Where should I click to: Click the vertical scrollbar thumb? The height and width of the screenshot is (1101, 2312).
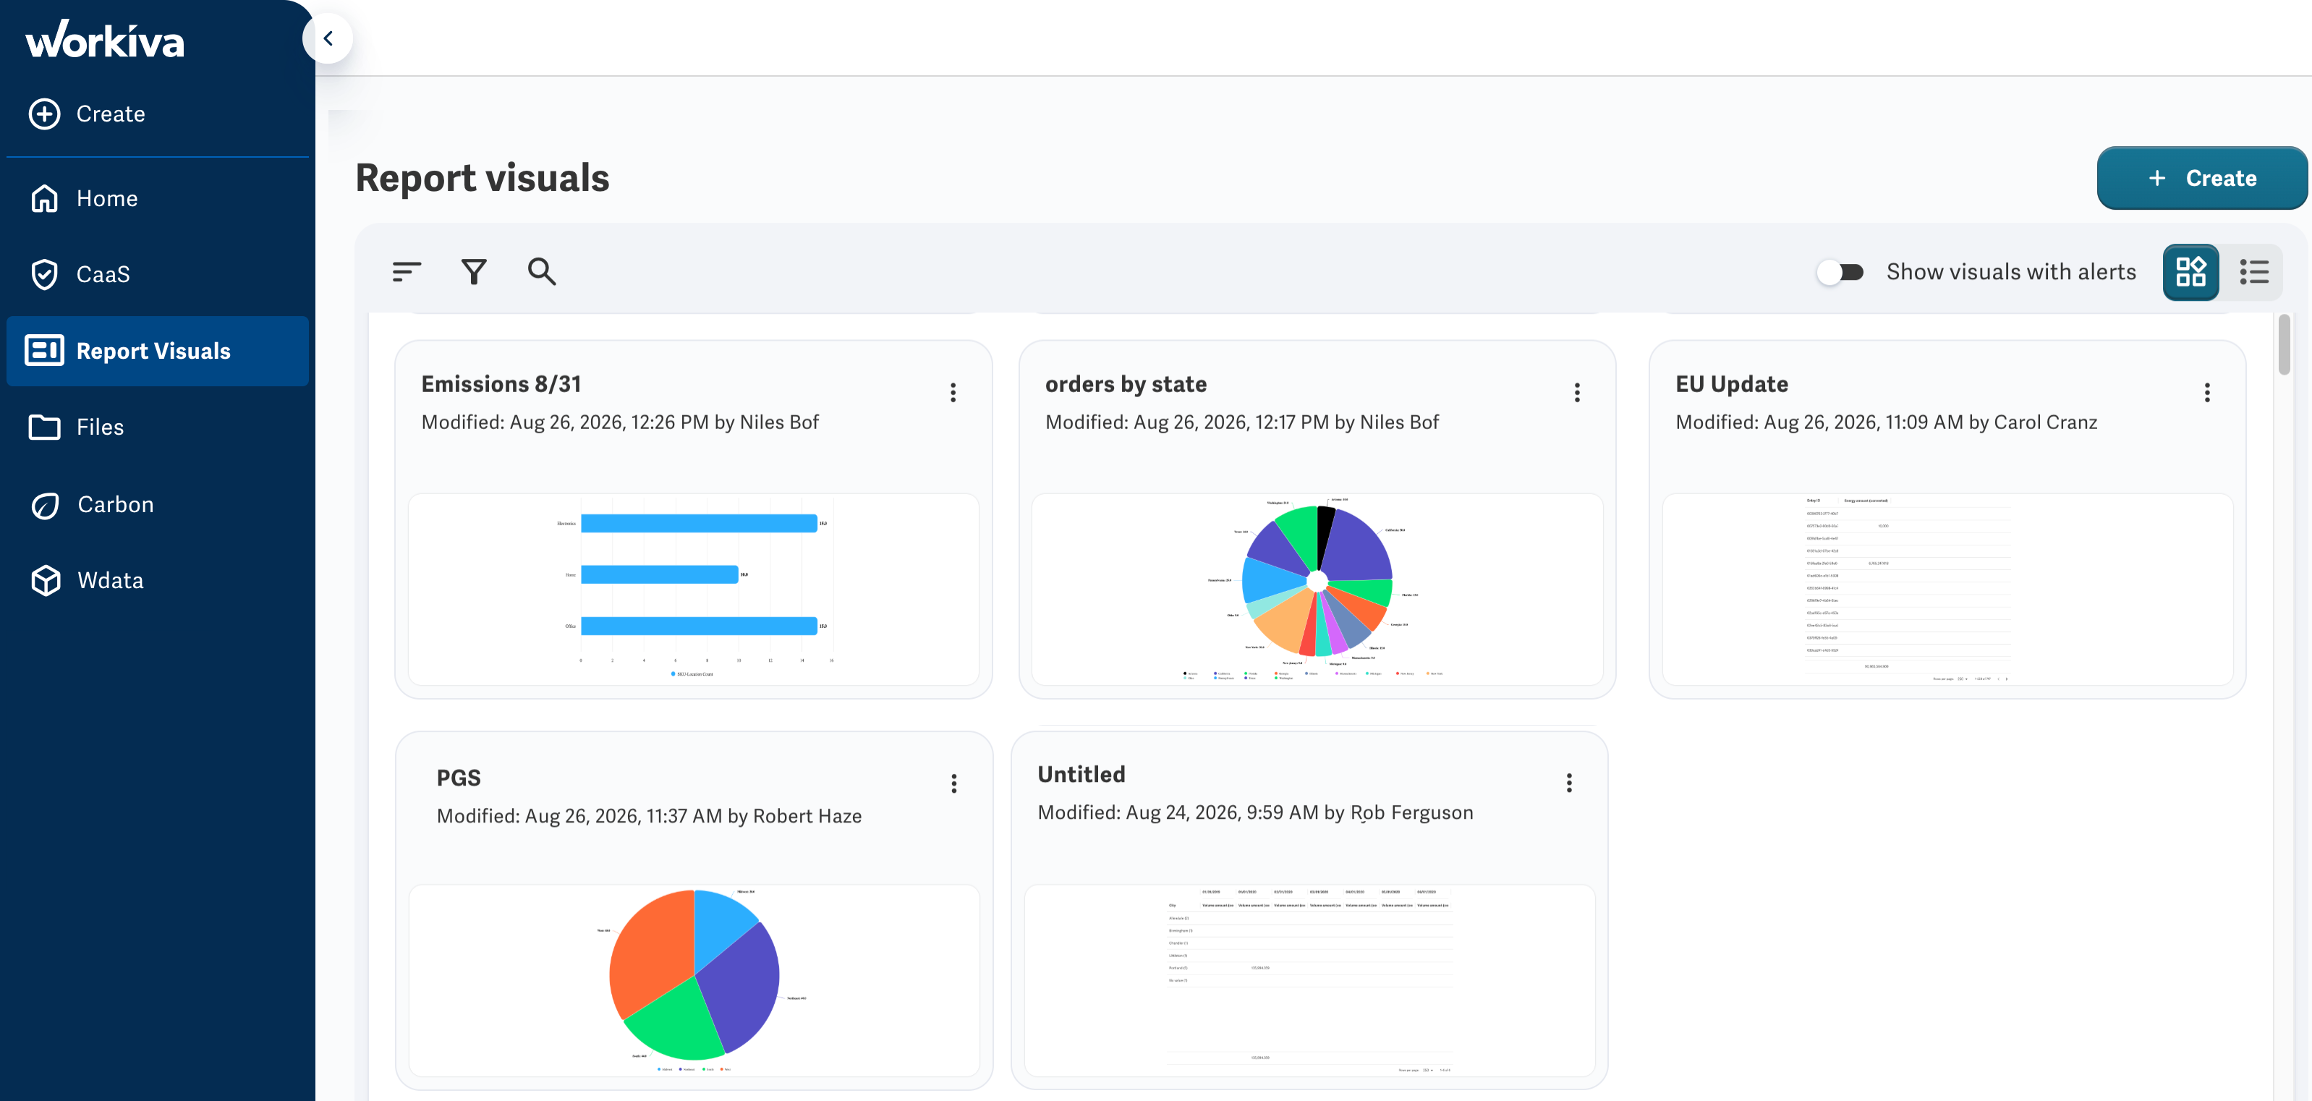pos(2283,344)
